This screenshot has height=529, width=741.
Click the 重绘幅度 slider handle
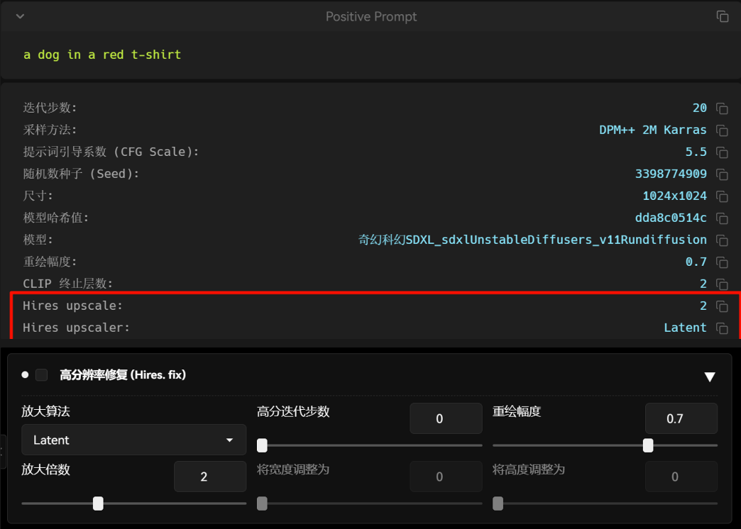648,445
